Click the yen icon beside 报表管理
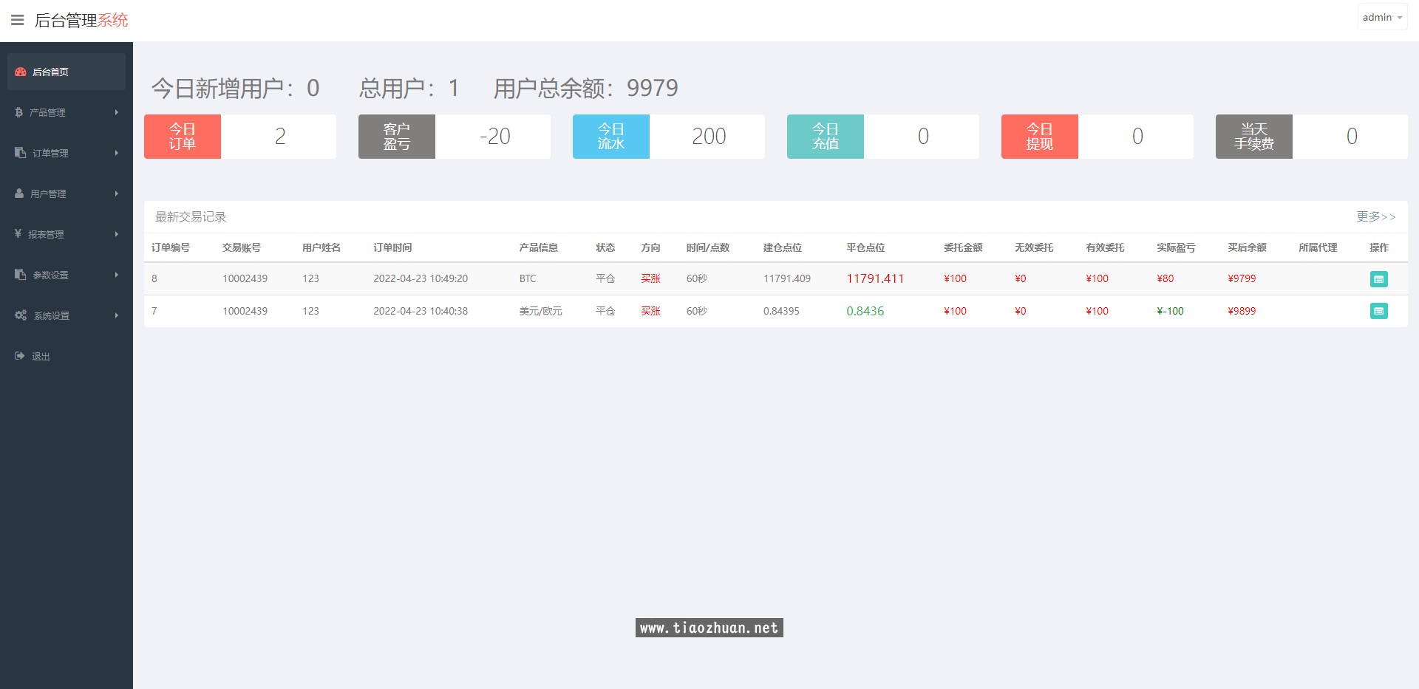 coord(18,234)
